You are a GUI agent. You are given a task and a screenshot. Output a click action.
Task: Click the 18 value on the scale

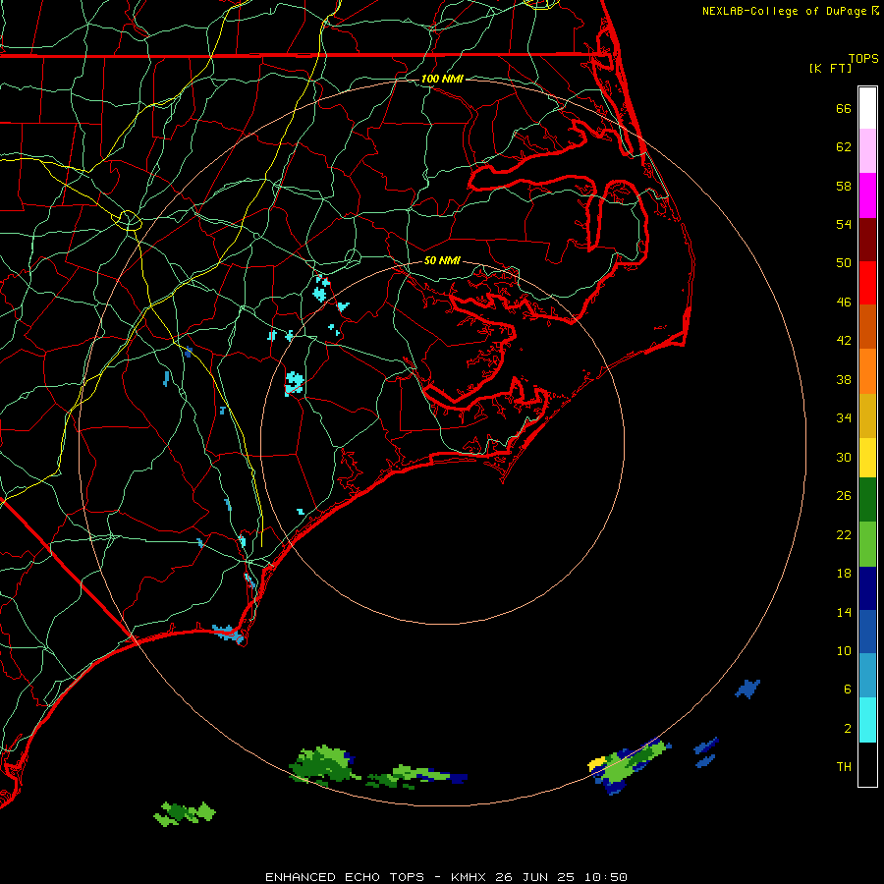[x=844, y=574]
